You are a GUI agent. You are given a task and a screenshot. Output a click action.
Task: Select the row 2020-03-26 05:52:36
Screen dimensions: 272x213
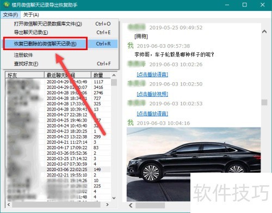click(x=58, y=153)
